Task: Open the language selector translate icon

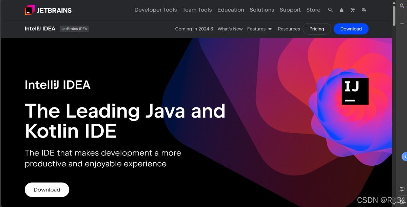Action: (364, 10)
